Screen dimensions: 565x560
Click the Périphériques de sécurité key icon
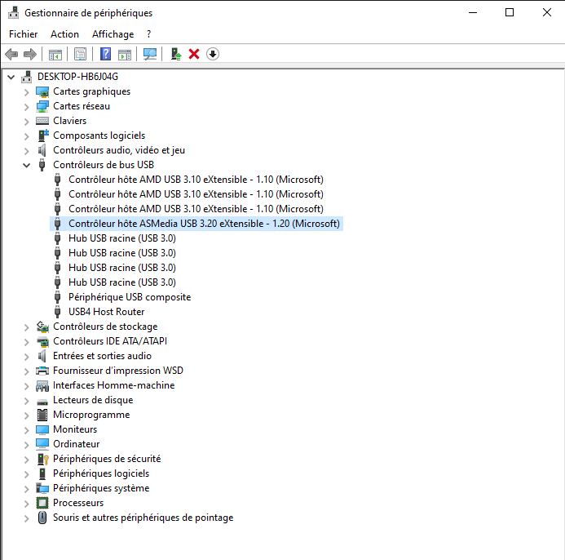pos(43,459)
